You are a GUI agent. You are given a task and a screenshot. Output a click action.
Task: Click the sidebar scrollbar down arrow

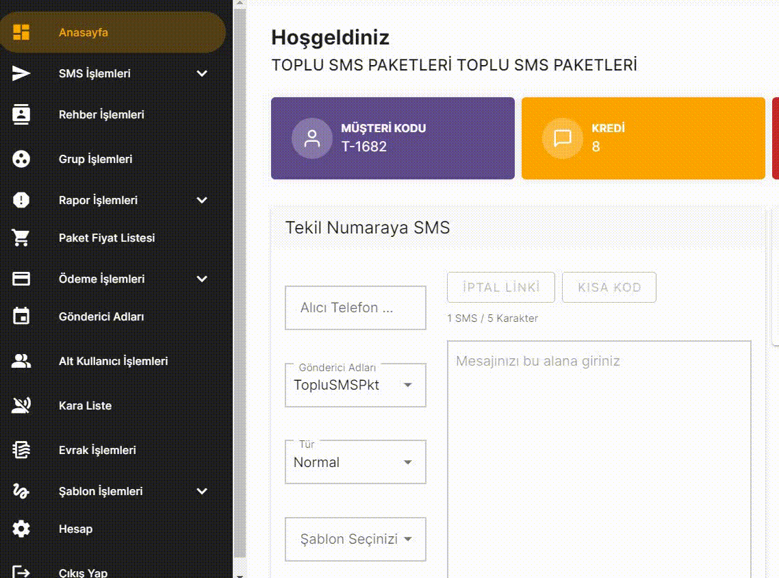click(x=240, y=575)
